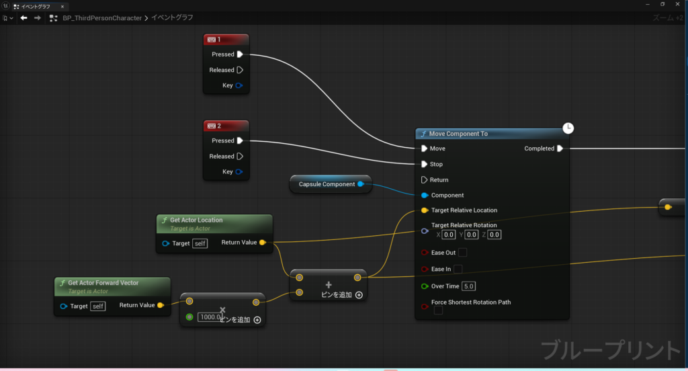Click the add pin plus icon on multiply node
The width and height of the screenshot is (688, 371).
point(257,320)
